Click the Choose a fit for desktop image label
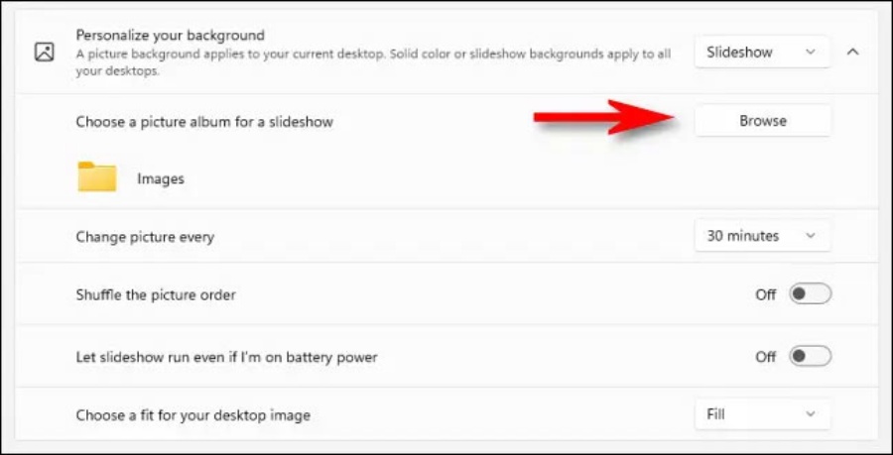Image resolution: width=893 pixels, height=455 pixels. point(193,415)
